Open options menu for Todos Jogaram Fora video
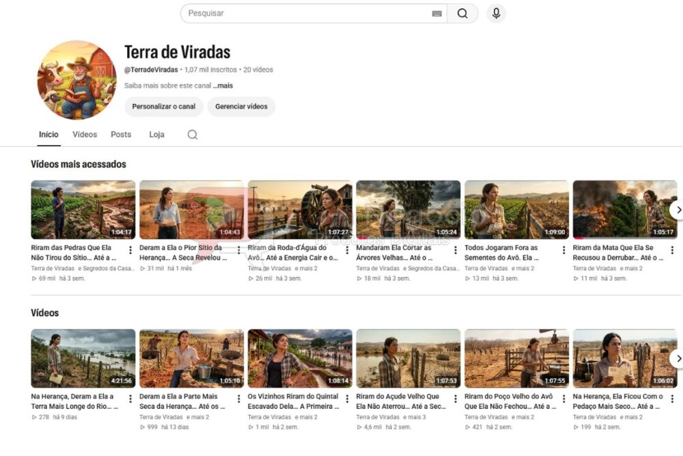Image resolution: width=683 pixels, height=456 pixels. click(x=564, y=250)
